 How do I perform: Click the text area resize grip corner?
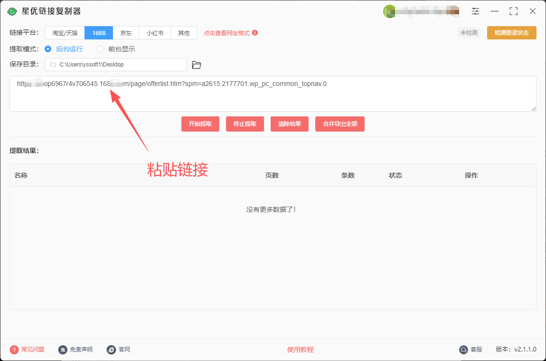[534, 109]
